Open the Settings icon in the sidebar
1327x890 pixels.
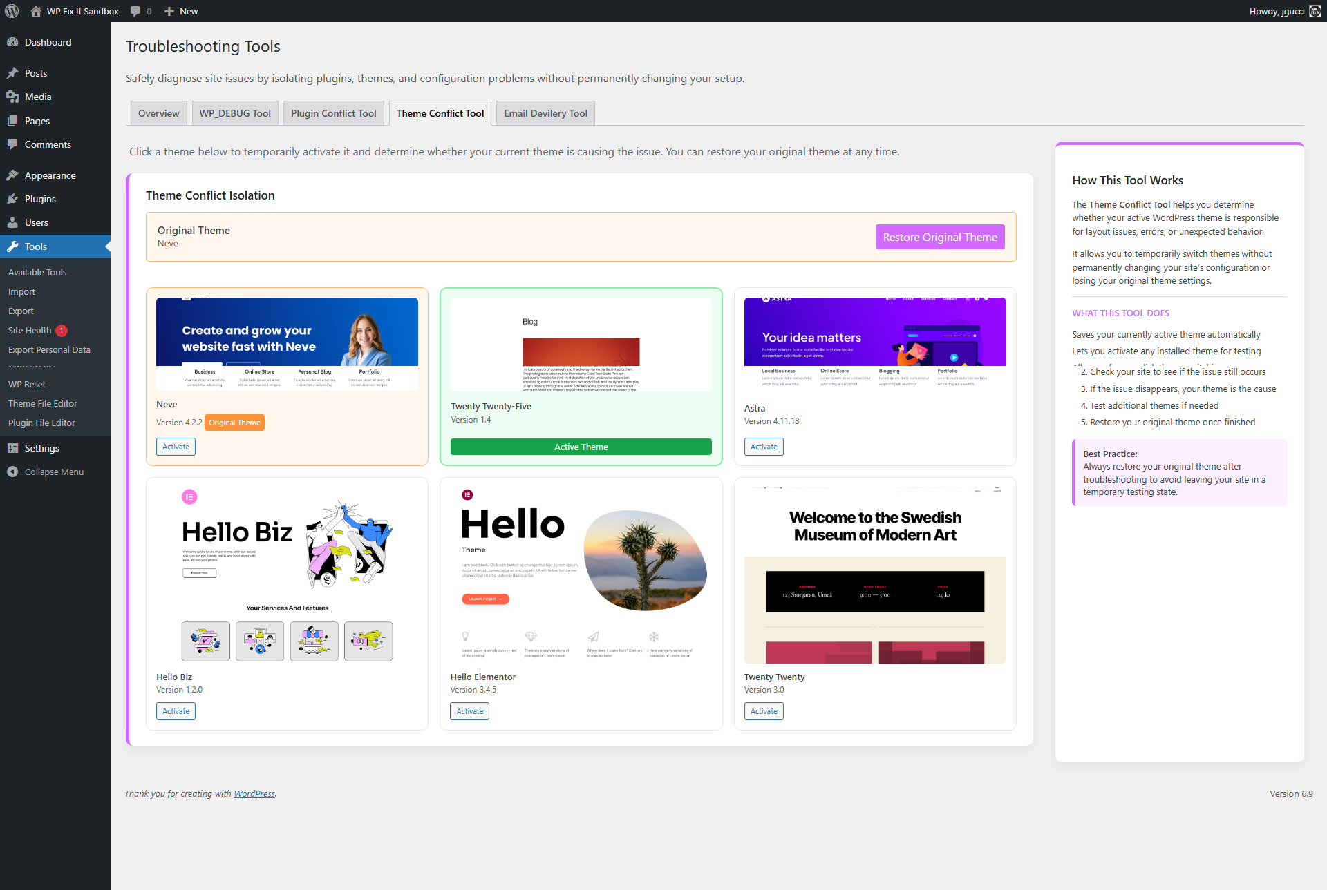click(14, 447)
